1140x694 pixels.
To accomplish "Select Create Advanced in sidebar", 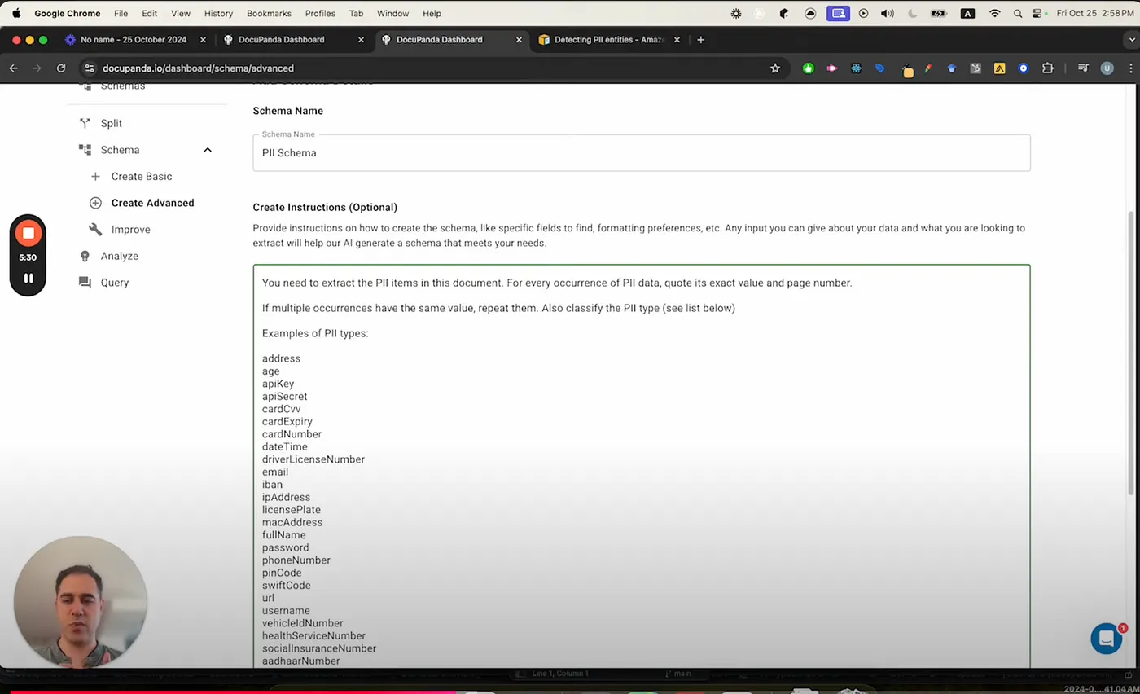I will coord(152,203).
